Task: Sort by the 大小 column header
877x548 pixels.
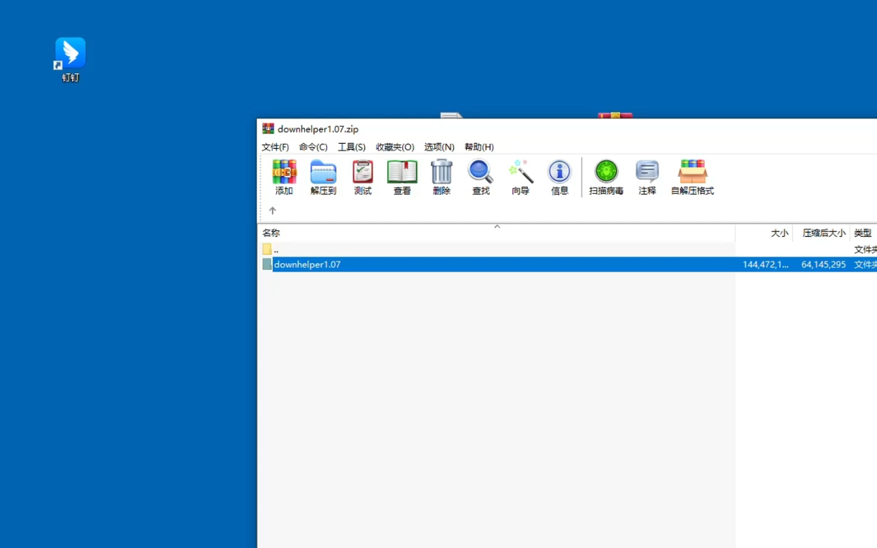Action: pyautogui.click(x=764, y=233)
